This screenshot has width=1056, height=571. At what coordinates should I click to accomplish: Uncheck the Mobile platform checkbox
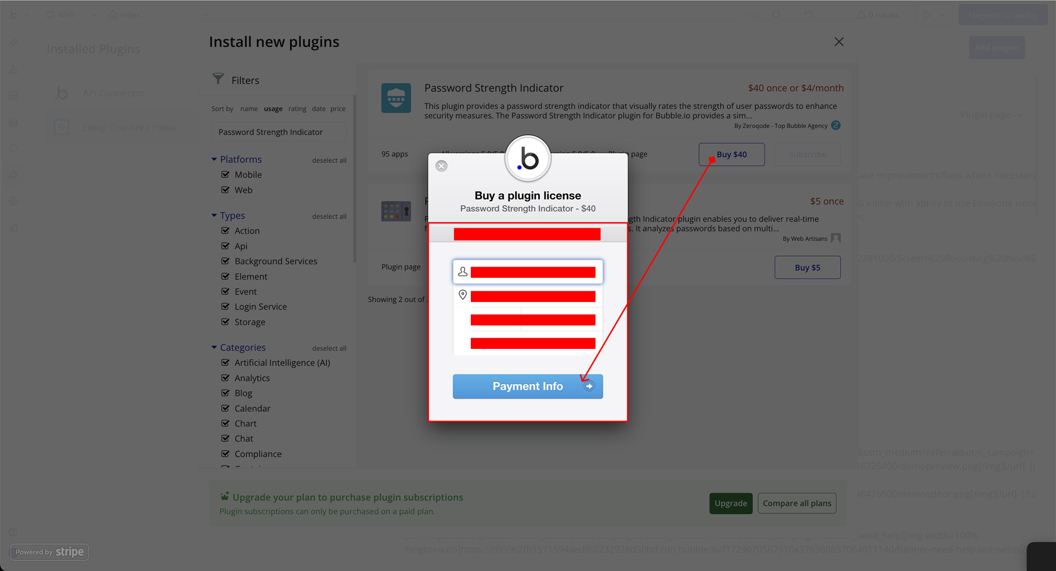click(x=225, y=175)
